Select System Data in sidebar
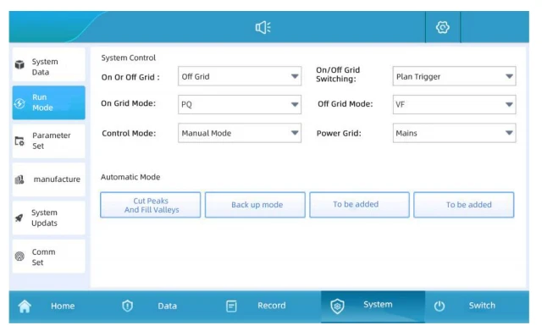This screenshot has height=331, width=542. [x=49, y=65]
